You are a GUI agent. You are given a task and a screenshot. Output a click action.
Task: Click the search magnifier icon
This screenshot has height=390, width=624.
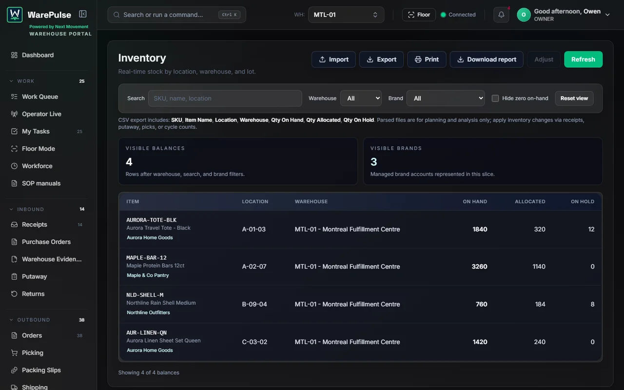[117, 15]
